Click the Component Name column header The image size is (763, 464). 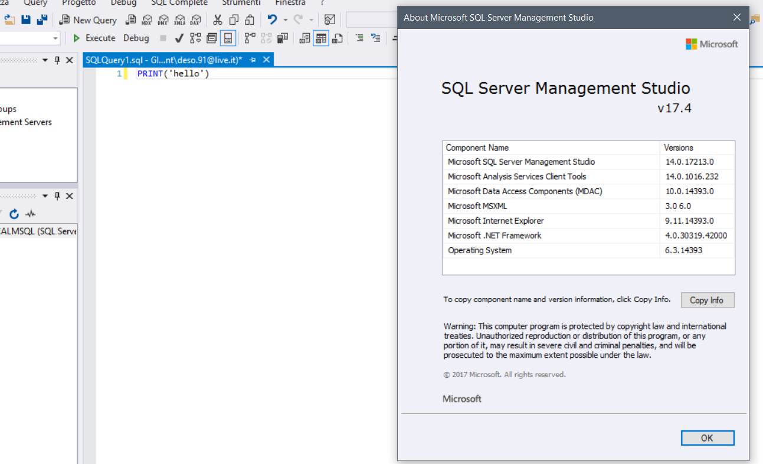click(551, 148)
